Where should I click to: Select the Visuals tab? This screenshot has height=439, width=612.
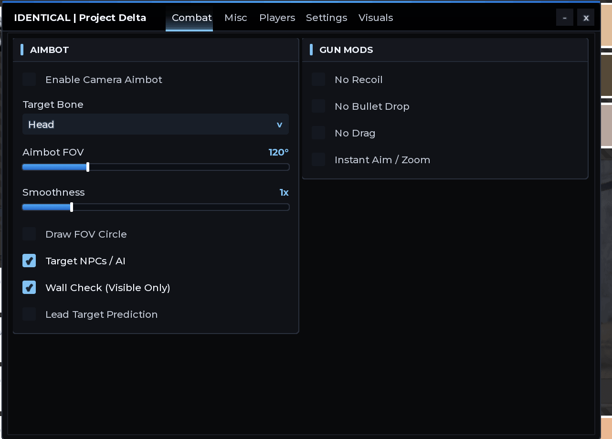point(376,18)
